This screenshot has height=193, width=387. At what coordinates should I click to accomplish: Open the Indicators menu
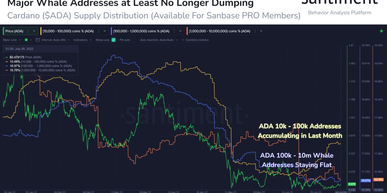(83, 40)
